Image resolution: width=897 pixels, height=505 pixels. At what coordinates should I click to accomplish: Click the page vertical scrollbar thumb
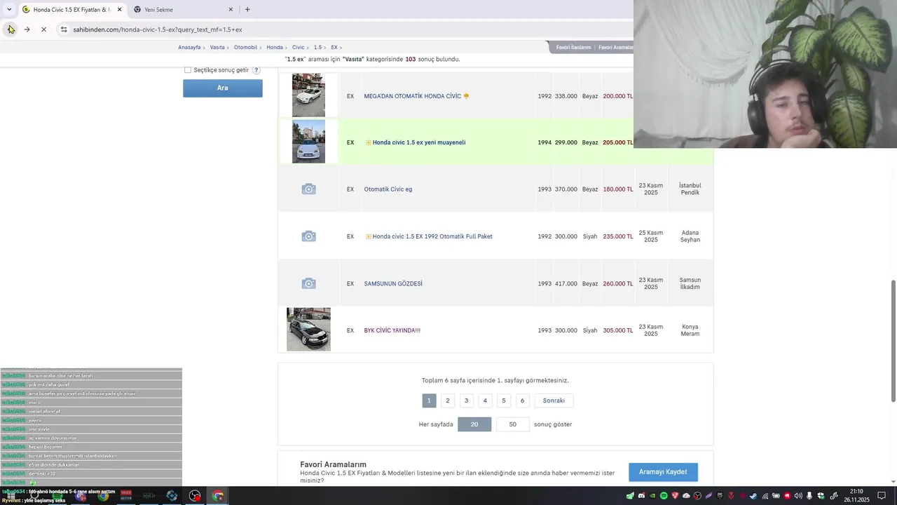click(x=893, y=340)
